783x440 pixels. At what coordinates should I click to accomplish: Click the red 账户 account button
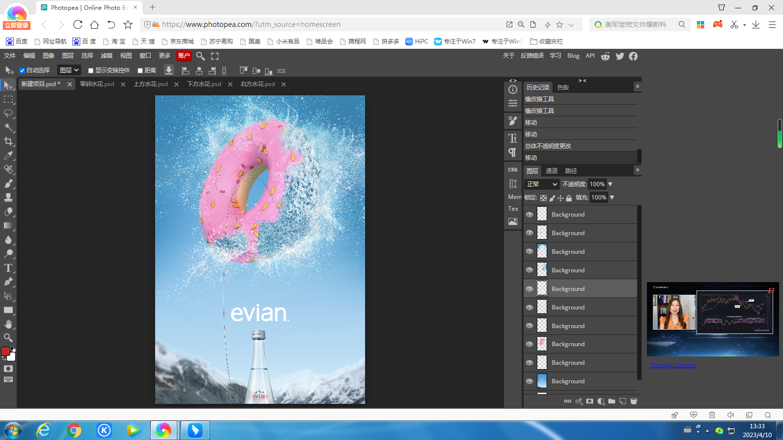coord(184,56)
